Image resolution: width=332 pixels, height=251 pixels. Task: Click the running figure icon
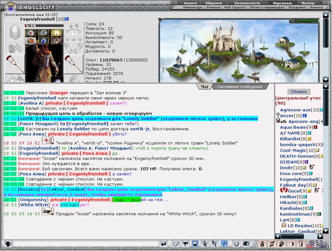coord(205,244)
